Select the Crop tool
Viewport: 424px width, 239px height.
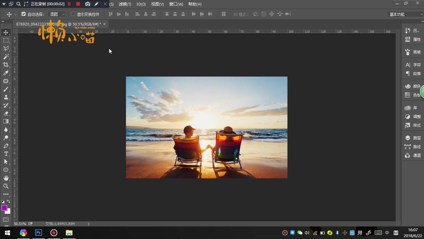(x=6, y=65)
